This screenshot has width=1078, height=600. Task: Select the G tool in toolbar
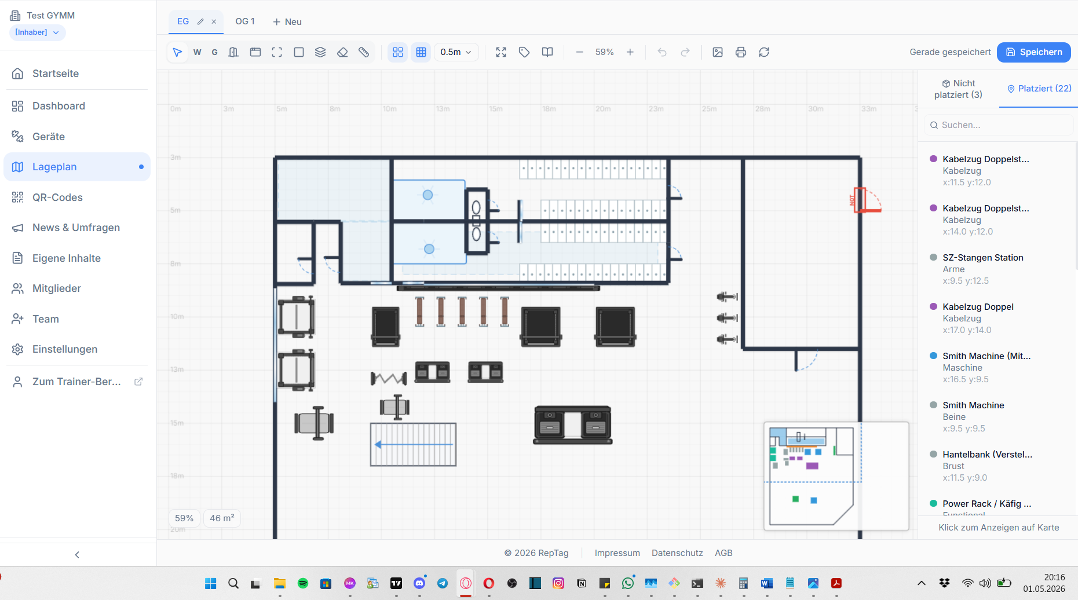[x=214, y=52]
